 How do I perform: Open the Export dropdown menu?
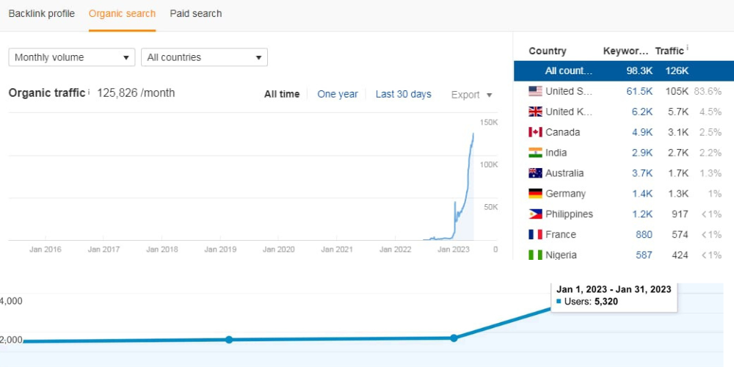pos(471,95)
